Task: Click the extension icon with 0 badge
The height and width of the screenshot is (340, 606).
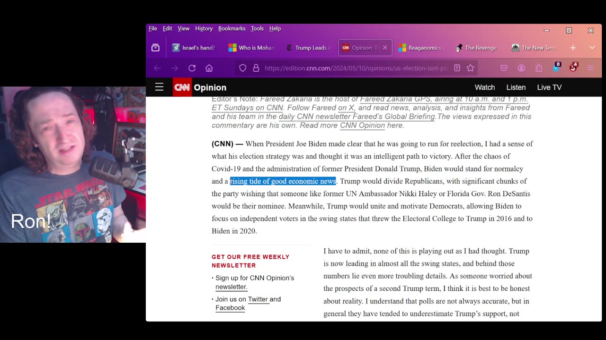Action: click(x=556, y=67)
